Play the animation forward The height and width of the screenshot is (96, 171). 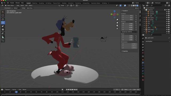point(73,90)
